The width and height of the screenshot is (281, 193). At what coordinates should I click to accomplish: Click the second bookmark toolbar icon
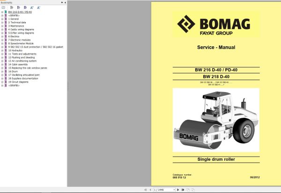coord(18,7)
